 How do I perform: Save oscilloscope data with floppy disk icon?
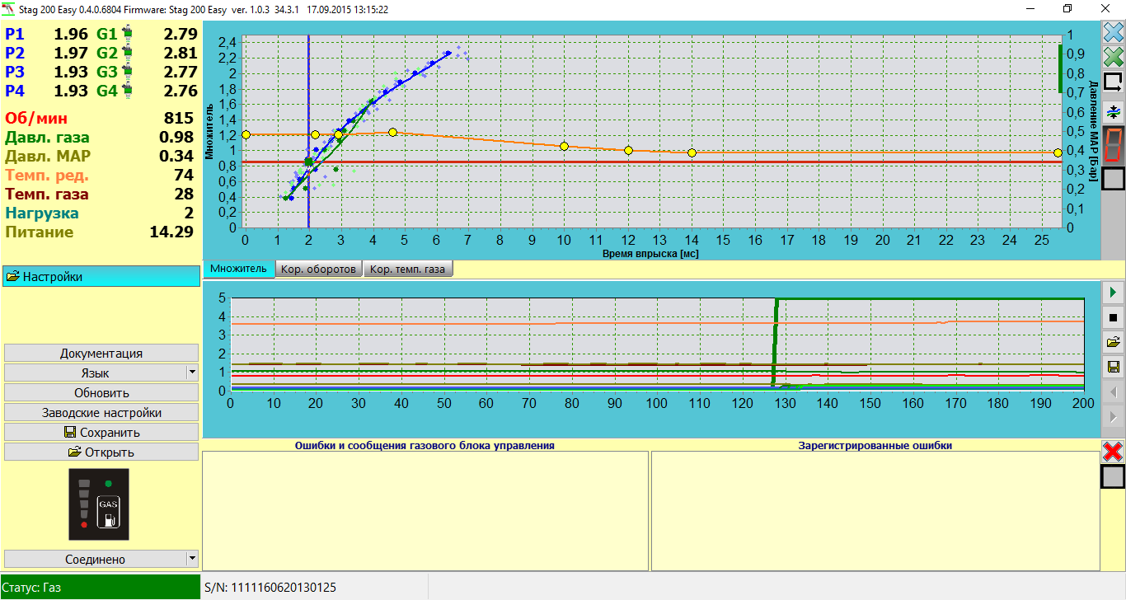(1113, 367)
